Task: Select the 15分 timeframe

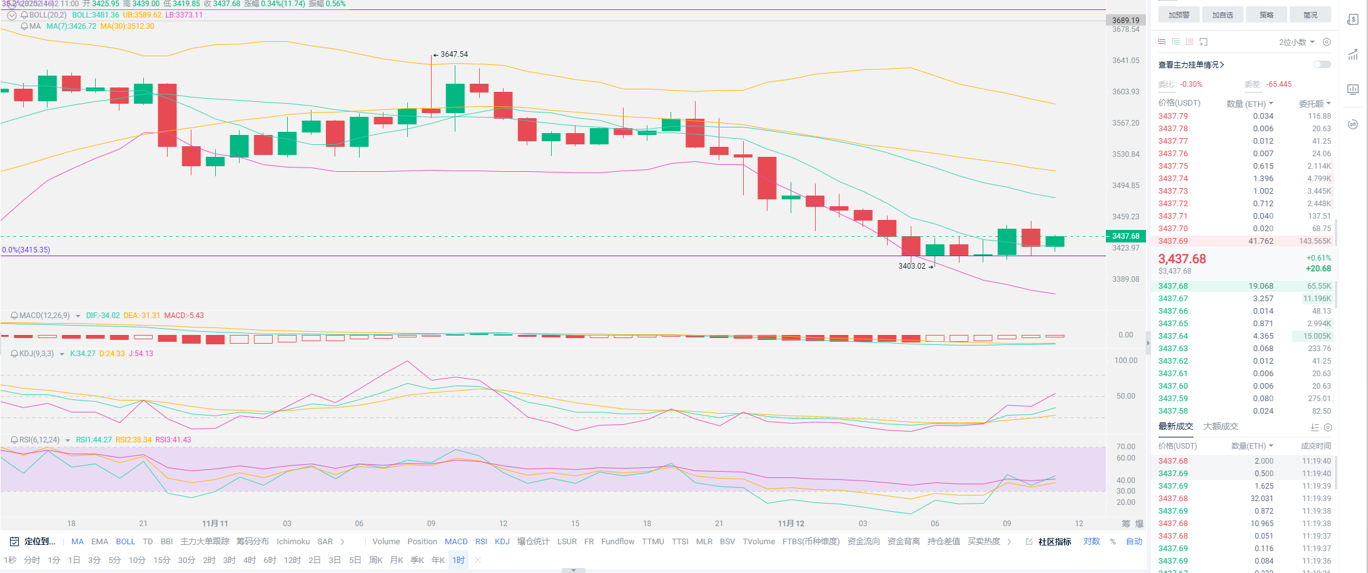Action: click(x=161, y=560)
